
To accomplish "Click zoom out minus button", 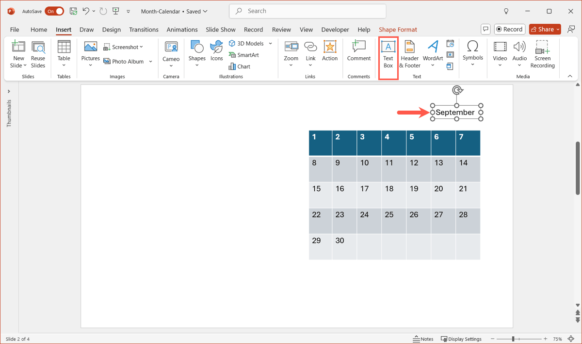I will coord(493,339).
